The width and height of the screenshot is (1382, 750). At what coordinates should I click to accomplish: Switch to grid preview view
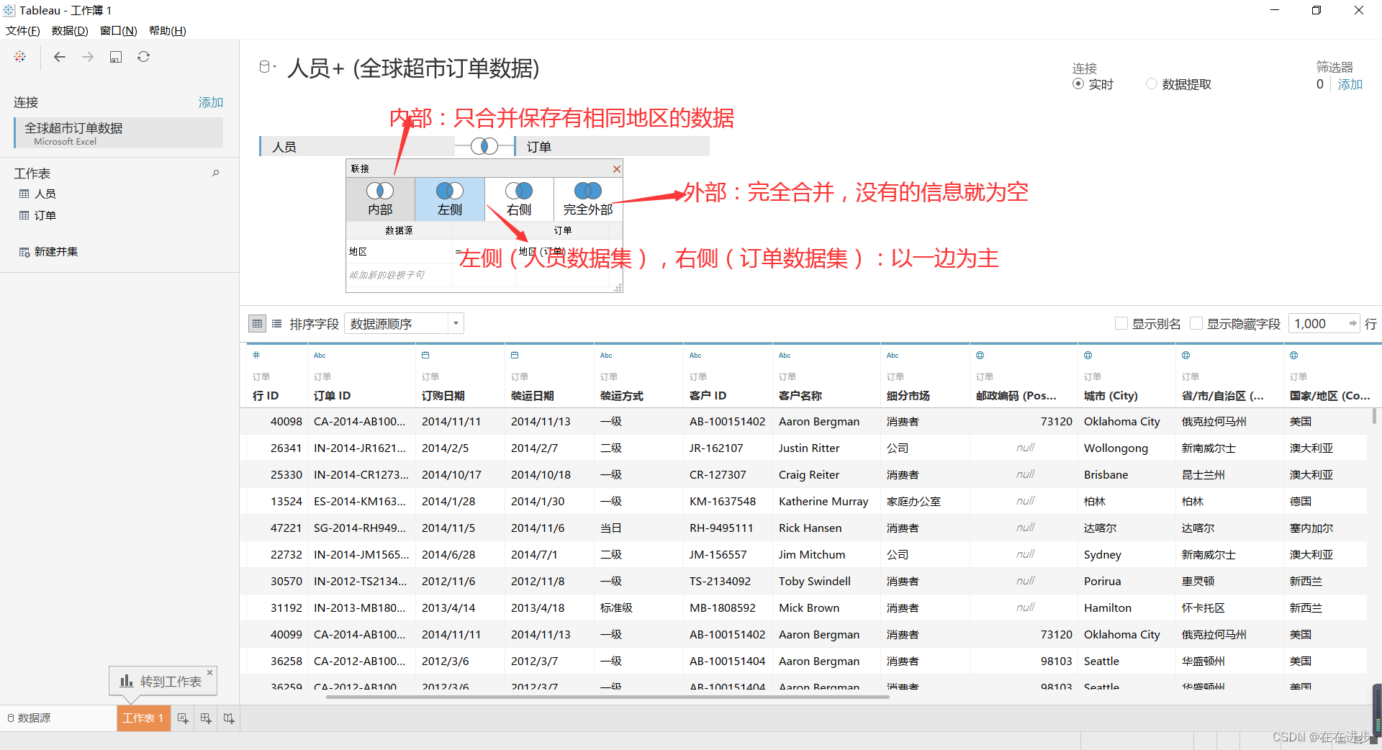coord(257,324)
